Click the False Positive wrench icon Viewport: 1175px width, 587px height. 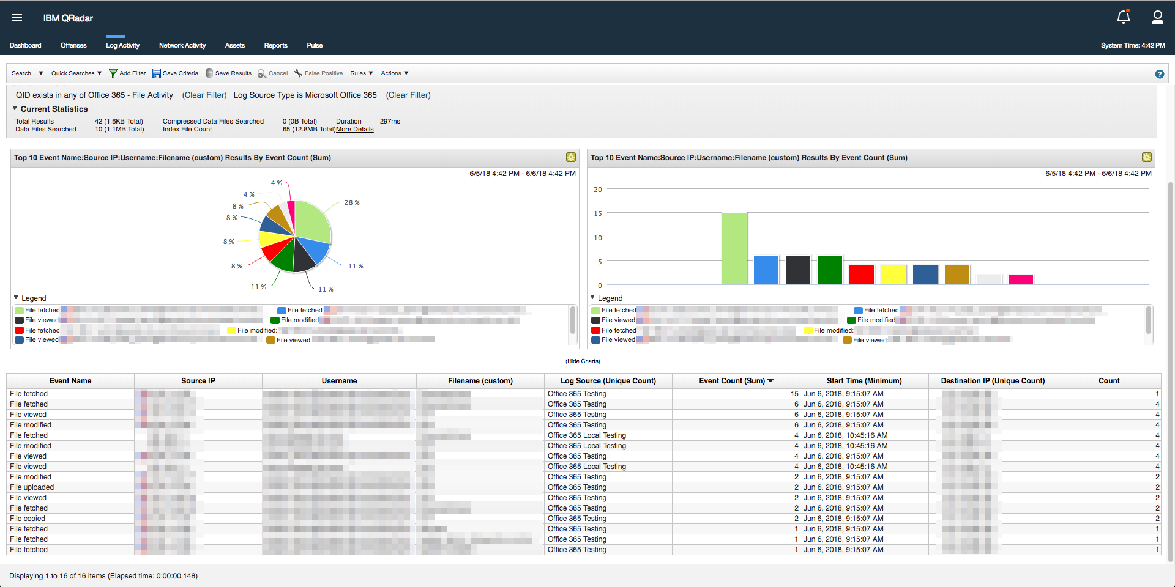pos(299,73)
